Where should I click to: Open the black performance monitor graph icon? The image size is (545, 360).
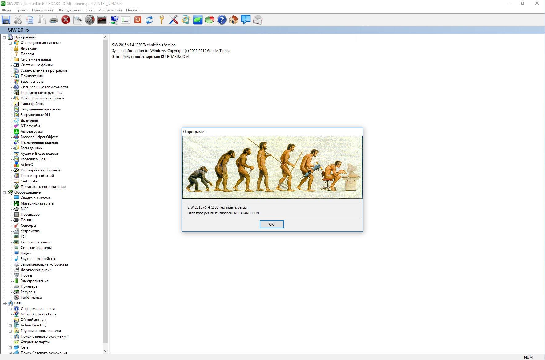pos(102,20)
